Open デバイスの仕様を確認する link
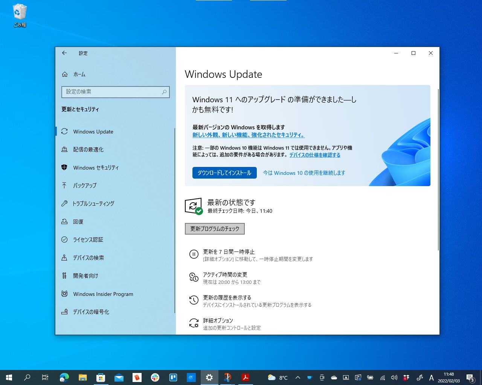 (x=315, y=155)
